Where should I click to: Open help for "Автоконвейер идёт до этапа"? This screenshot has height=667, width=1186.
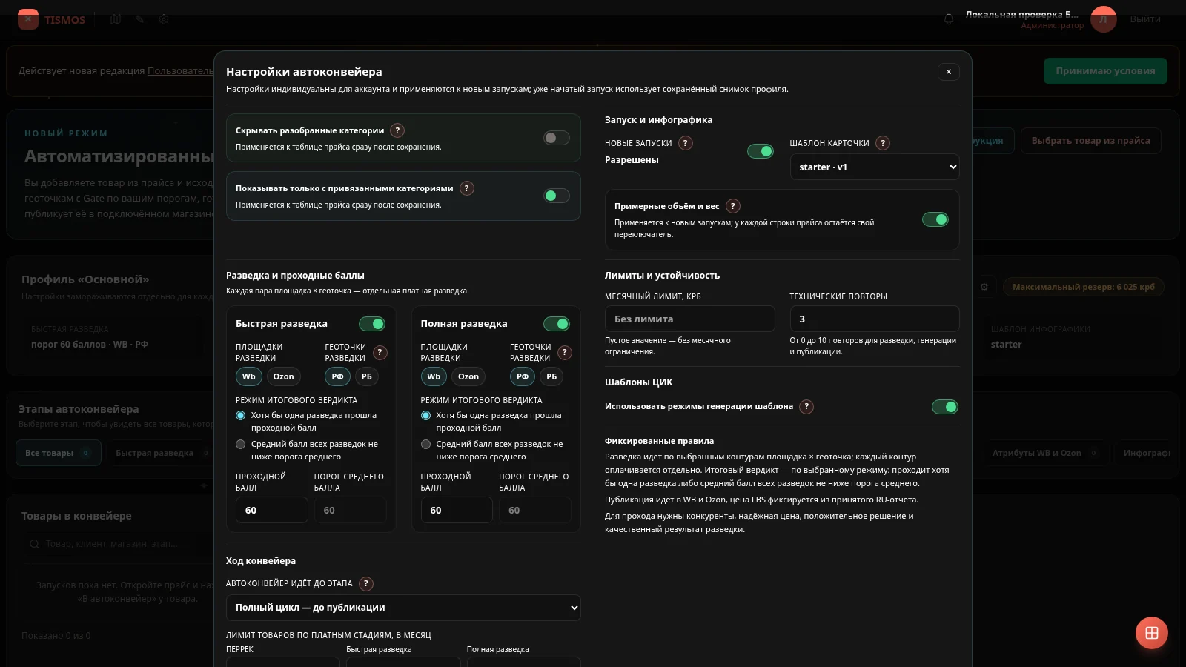coord(365,584)
